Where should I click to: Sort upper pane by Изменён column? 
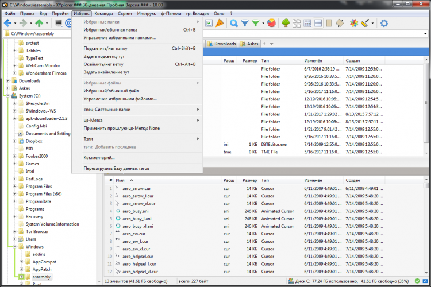tap(322, 60)
